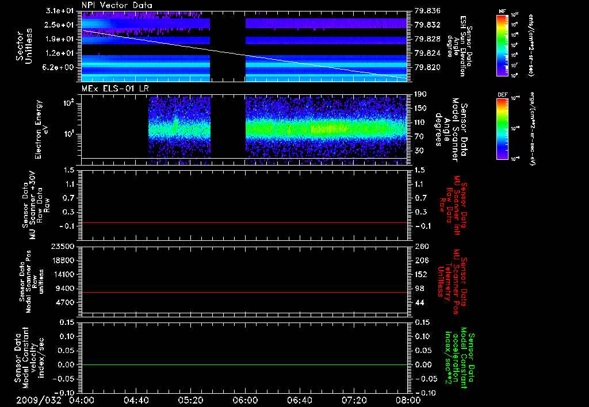Click the 152 telemetry tick value

(x=422, y=274)
